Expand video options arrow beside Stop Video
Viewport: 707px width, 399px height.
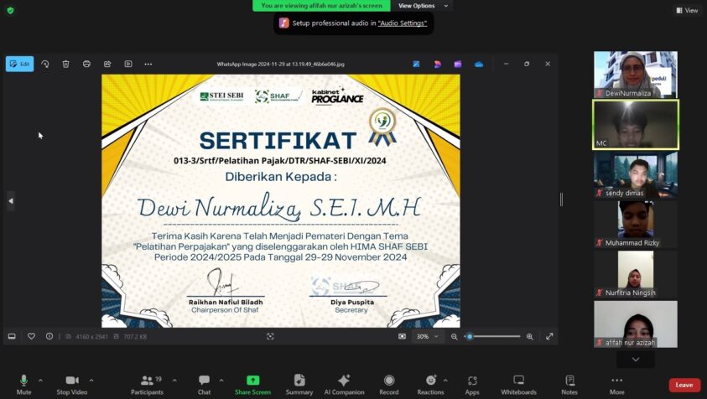91,380
